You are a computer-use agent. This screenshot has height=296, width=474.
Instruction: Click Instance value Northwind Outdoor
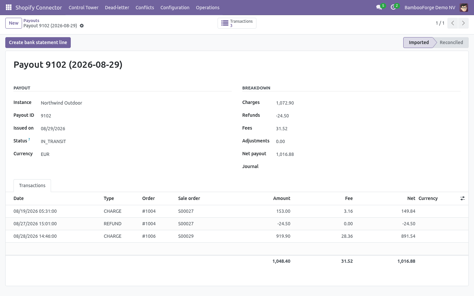[x=62, y=103]
